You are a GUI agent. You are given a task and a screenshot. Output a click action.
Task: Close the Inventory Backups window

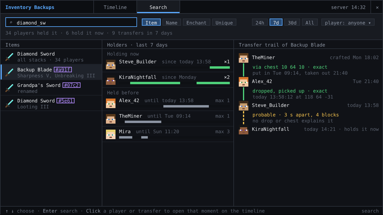(377, 7)
